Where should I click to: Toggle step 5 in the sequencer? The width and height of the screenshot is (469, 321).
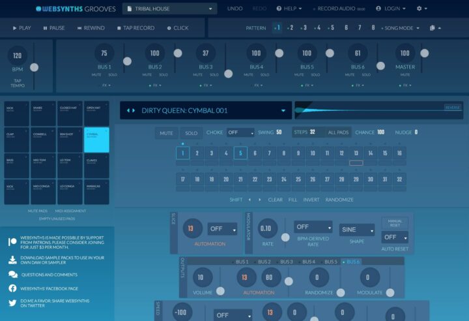[x=240, y=153]
